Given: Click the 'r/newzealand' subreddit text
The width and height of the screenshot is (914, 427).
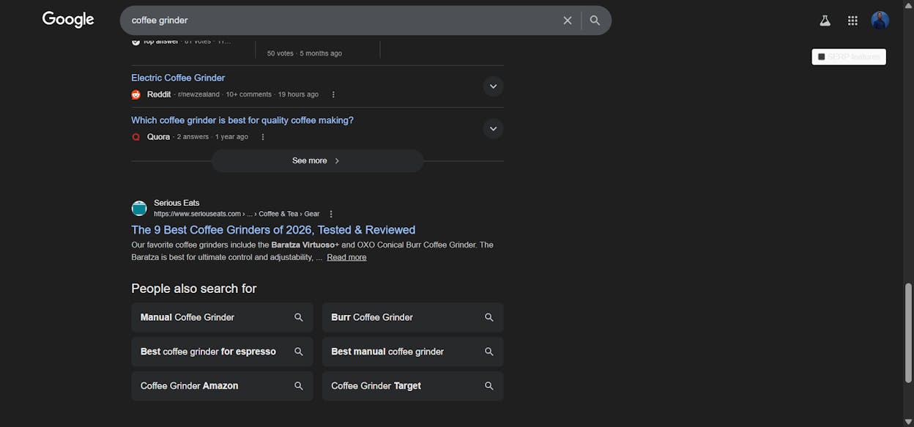Looking at the screenshot, I should tap(198, 94).
